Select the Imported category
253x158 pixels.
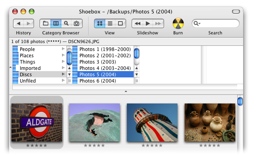(x=30, y=68)
